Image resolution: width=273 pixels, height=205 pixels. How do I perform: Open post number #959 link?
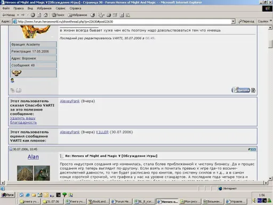(253, 149)
